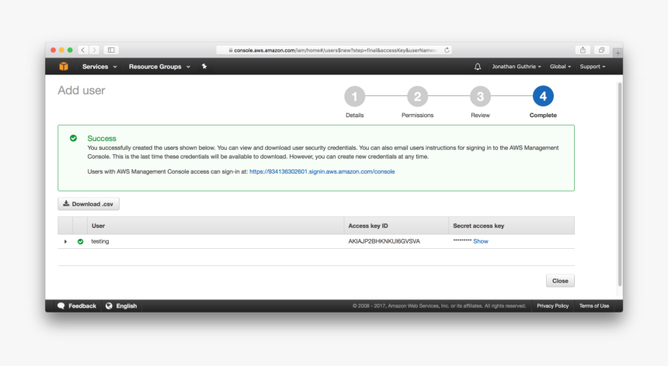
Task: Download the credentials .csv file
Action: [89, 204]
